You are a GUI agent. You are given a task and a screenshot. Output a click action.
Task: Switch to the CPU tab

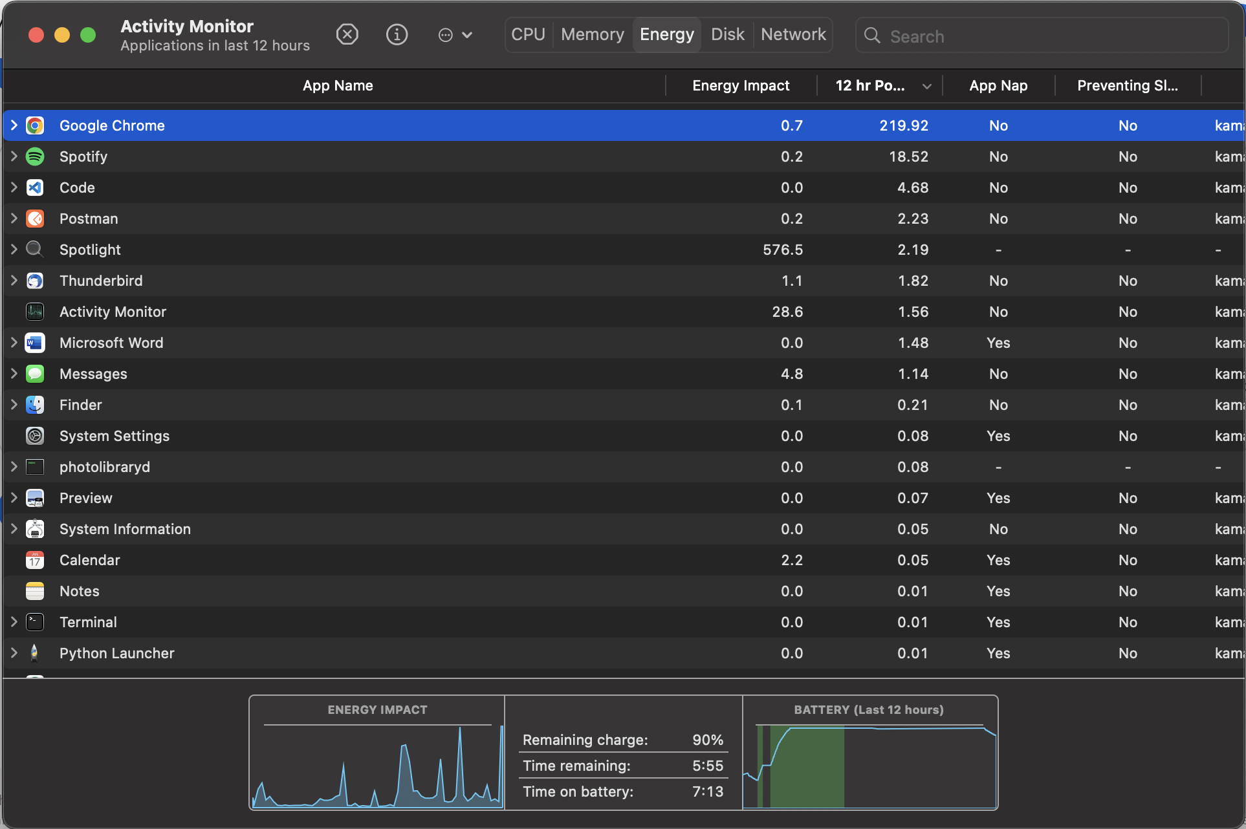[528, 34]
